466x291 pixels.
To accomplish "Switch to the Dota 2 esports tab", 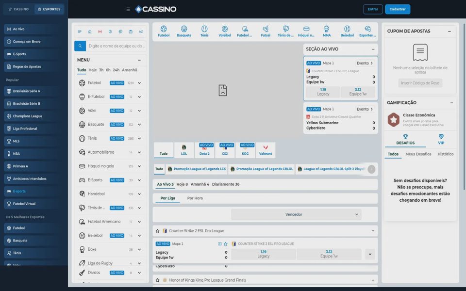I will coord(204,150).
